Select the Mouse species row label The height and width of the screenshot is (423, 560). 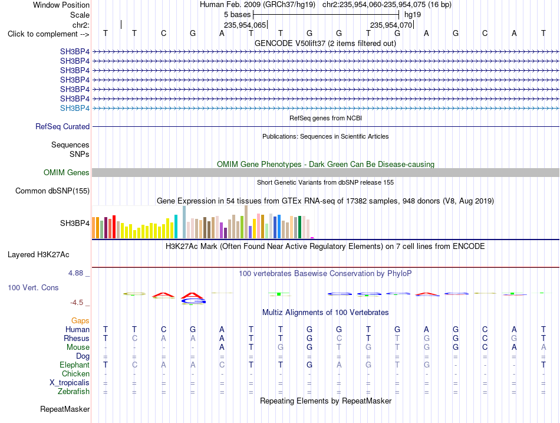coord(78,347)
